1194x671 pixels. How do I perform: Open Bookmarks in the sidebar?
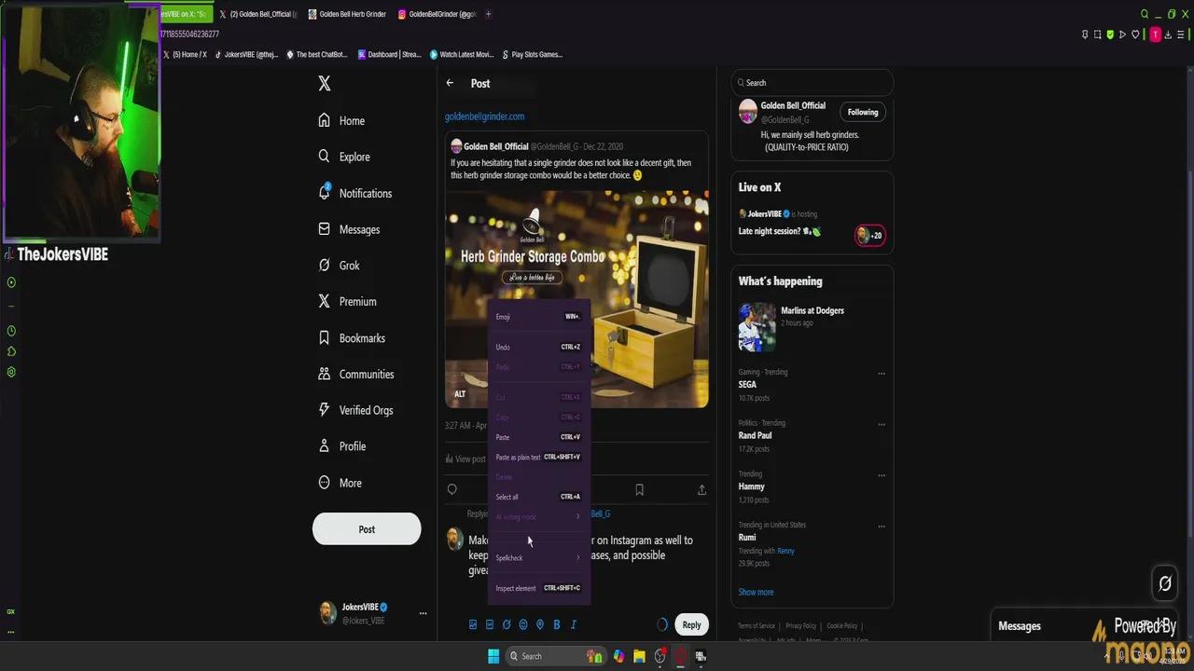tap(352, 338)
